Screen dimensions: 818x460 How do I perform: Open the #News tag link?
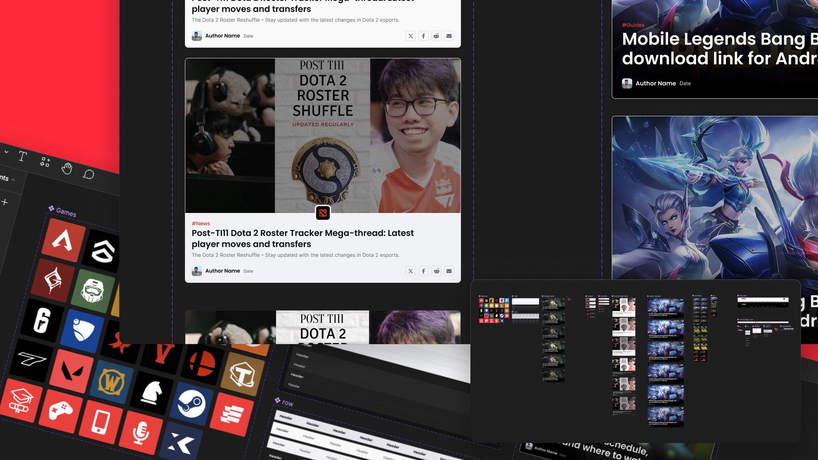point(201,224)
